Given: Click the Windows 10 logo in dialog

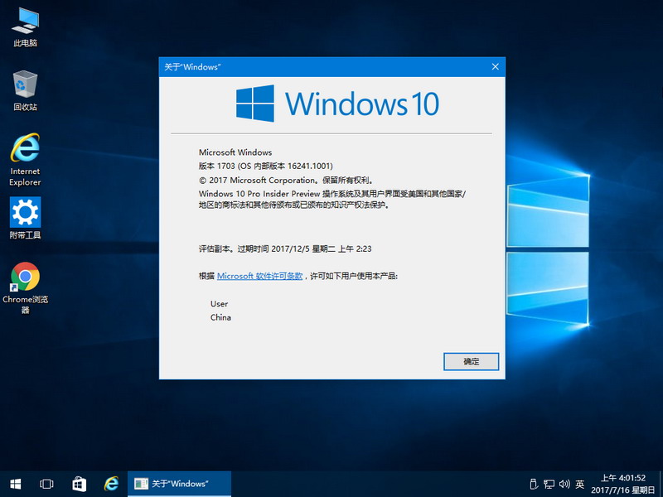Looking at the screenshot, I should [x=337, y=104].
